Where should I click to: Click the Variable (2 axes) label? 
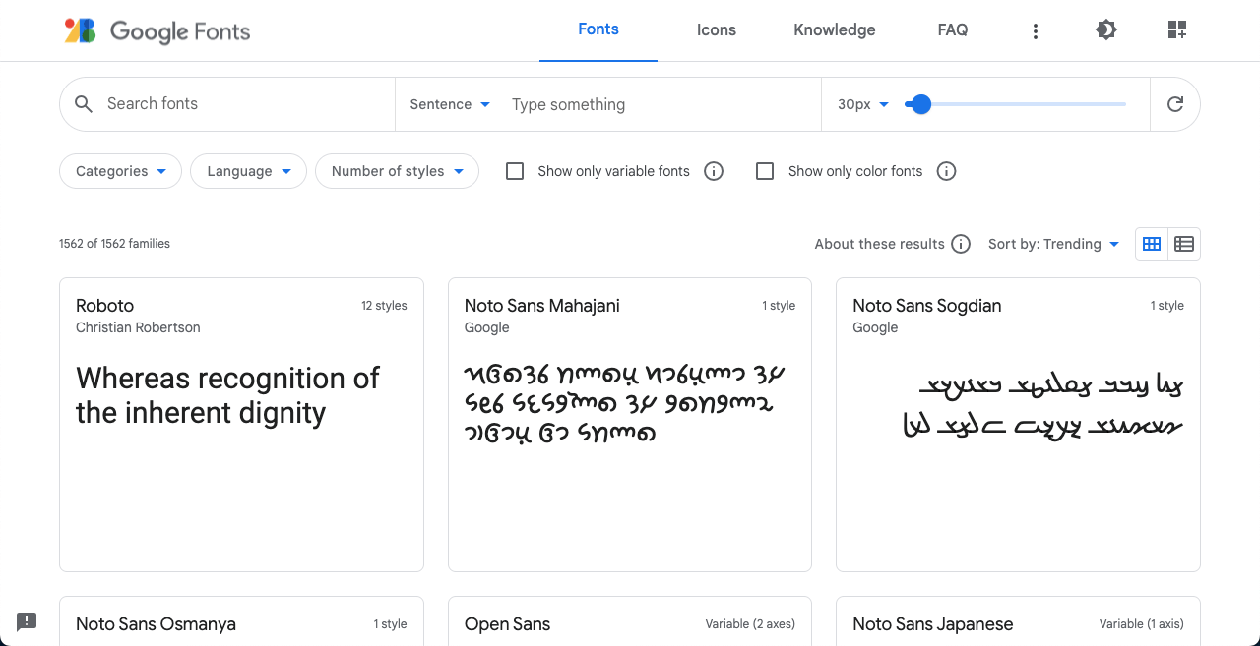pos(750,624)
